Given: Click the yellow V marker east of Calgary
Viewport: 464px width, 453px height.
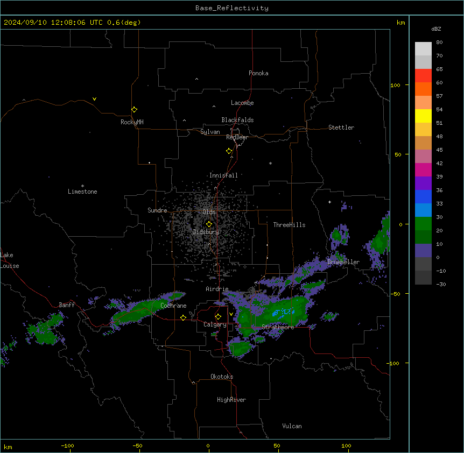Looking at the screenshot, I should [x=231, y=314].
